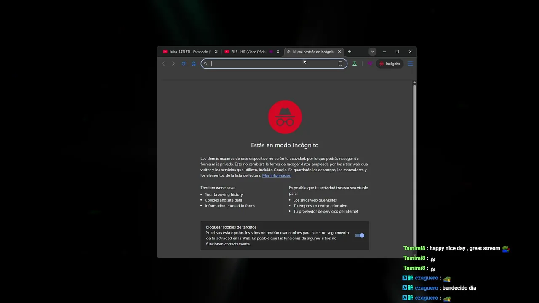The width and height of the screenshot is (539, 303).
Task: Click the purple extension icon in toolbar
Action: click(x=370, y=64)
